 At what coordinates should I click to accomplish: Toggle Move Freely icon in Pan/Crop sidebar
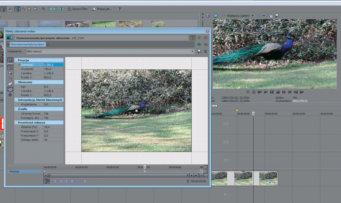click(10, 95)
